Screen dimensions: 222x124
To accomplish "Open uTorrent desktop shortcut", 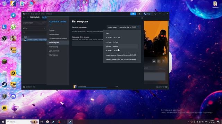I will tap(13, 27).
